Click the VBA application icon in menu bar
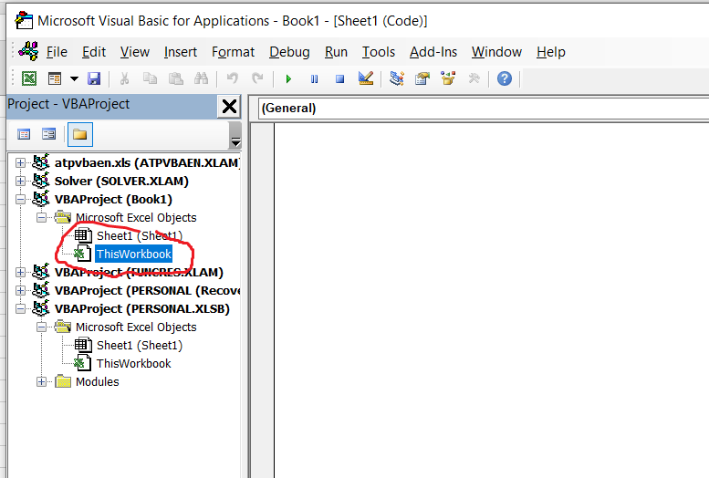The image size is (709, 478). tap(28, 51)
